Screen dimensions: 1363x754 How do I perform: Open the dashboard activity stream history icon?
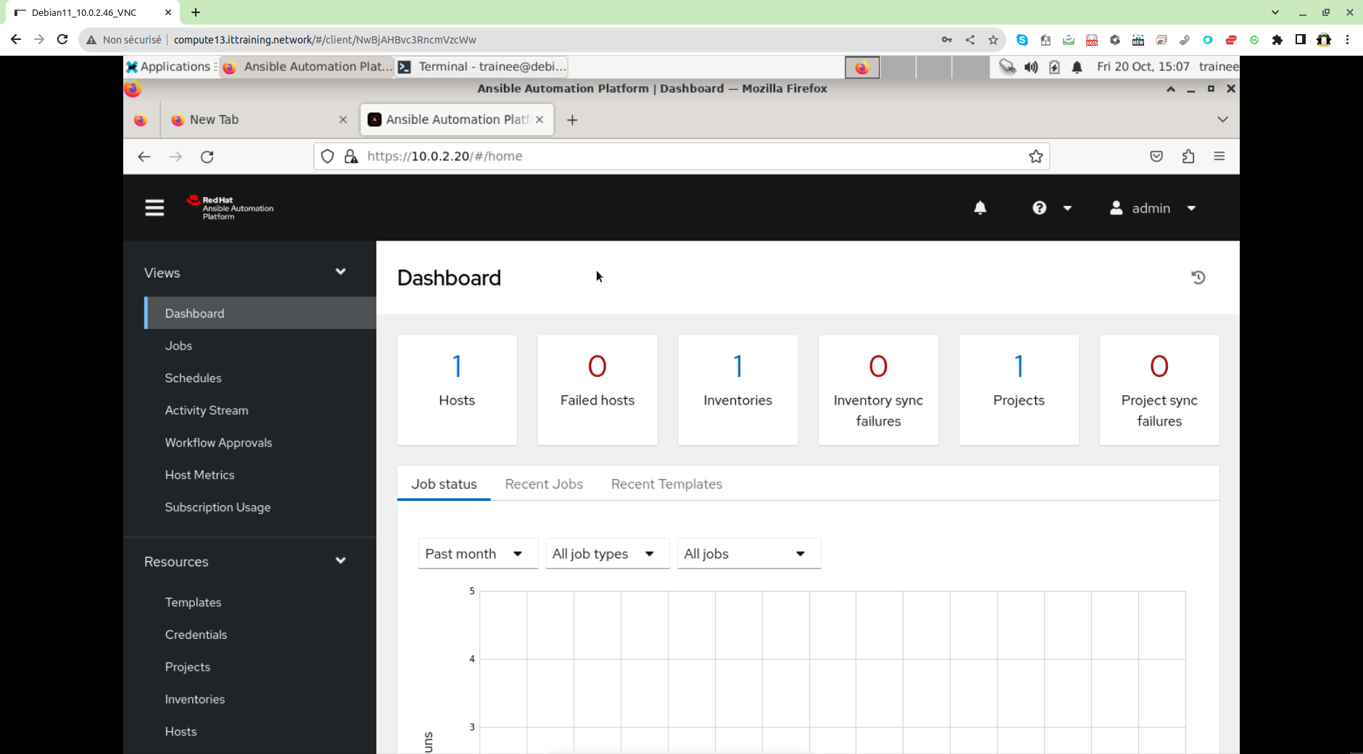tap(1198, 278)
